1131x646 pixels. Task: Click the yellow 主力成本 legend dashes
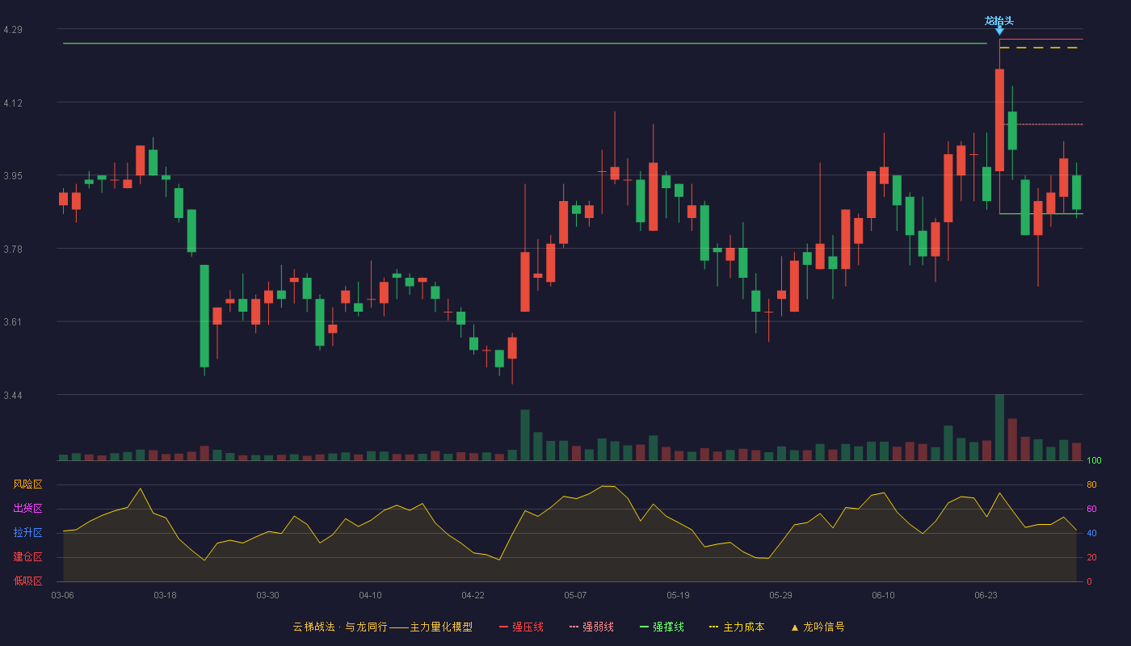[713, 627]
